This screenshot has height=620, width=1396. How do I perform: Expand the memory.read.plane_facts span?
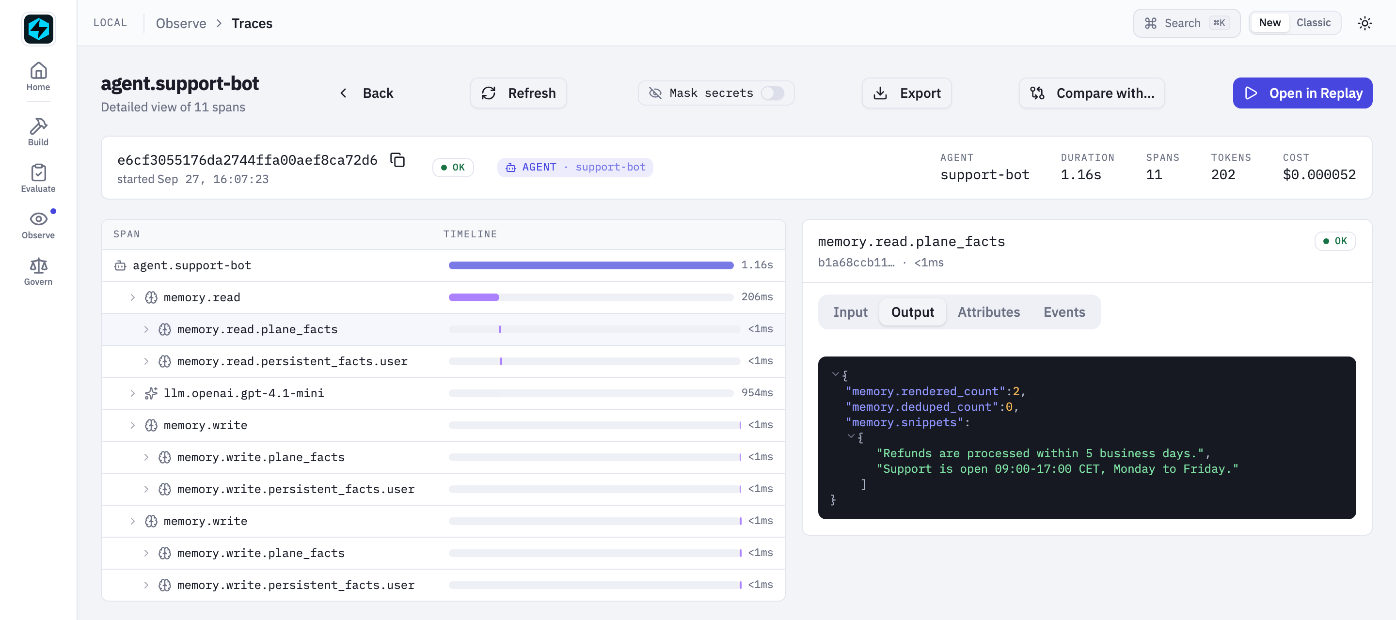[x=146, y=329]
